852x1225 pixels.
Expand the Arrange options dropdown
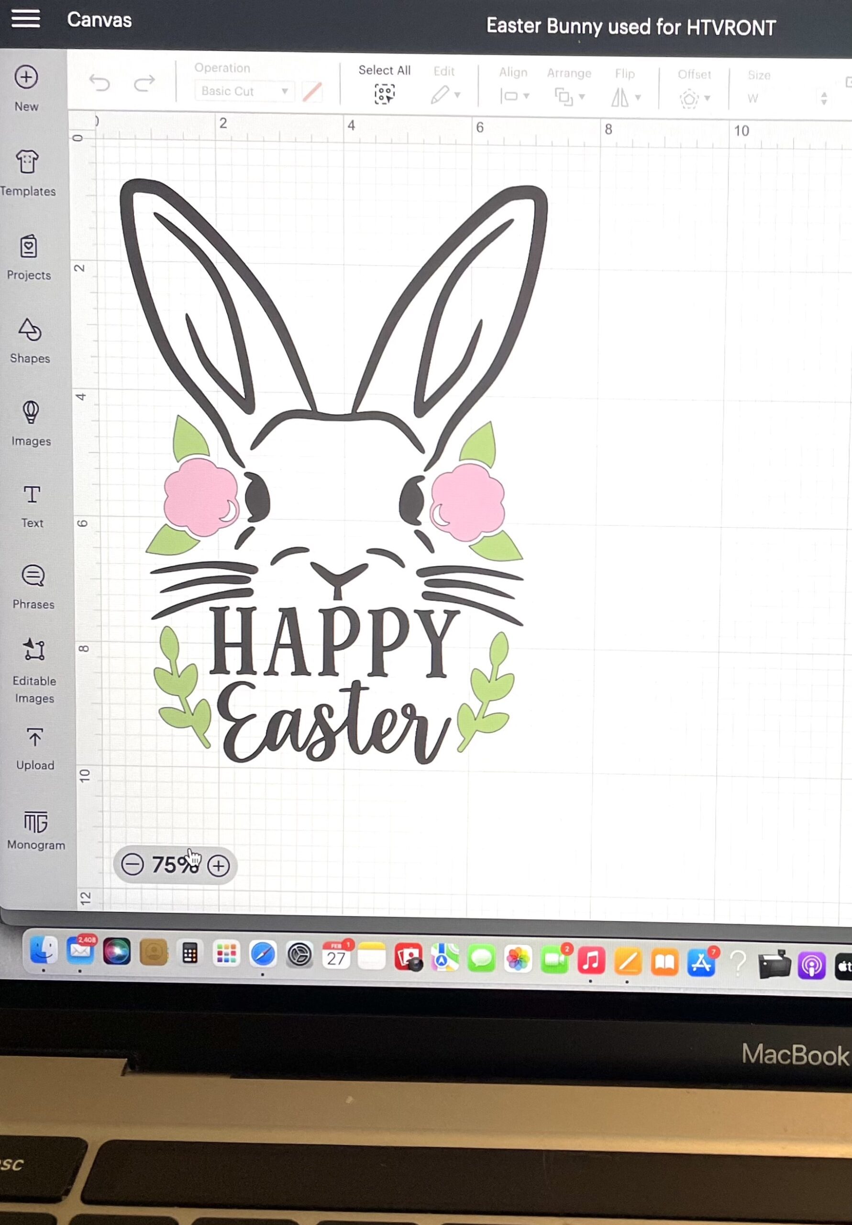coord(568,96)
